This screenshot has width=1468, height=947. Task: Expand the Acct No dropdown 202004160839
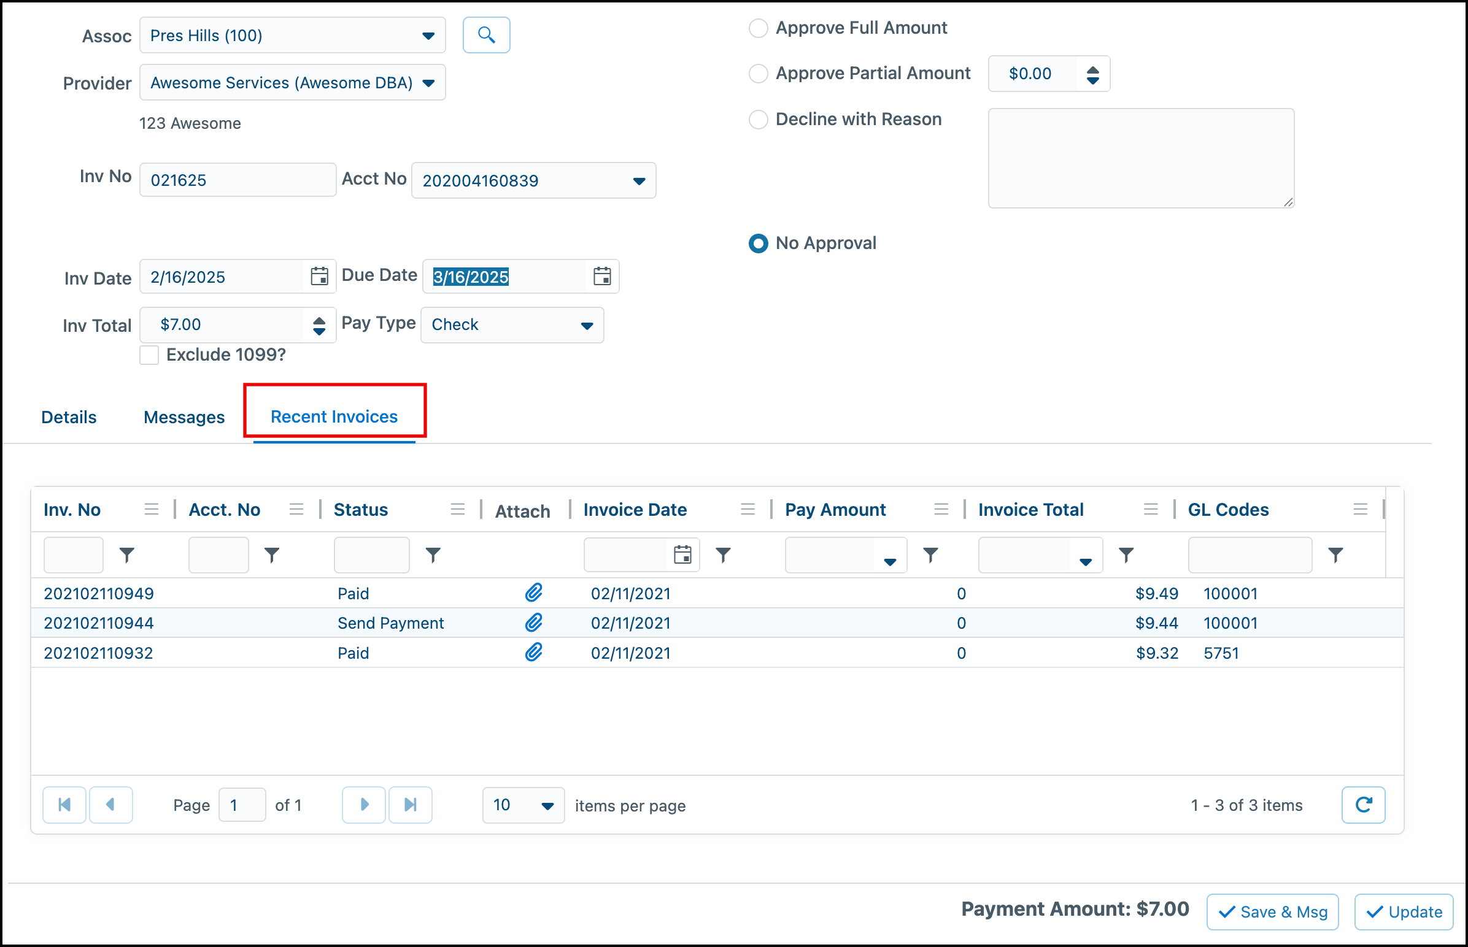point(639,181)
